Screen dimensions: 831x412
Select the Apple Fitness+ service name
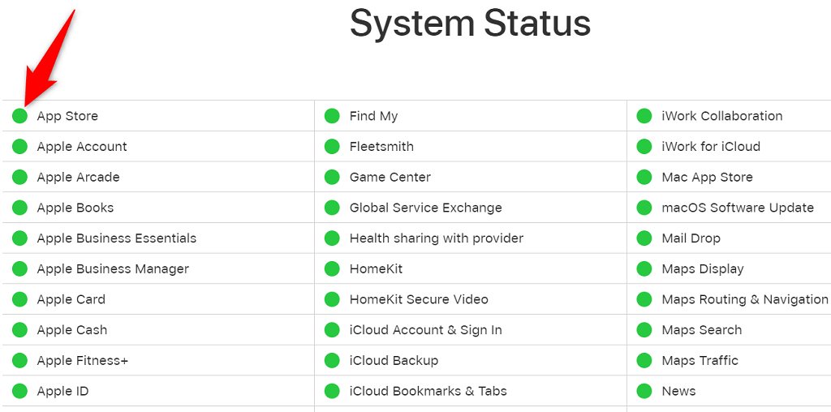point(82,361)
